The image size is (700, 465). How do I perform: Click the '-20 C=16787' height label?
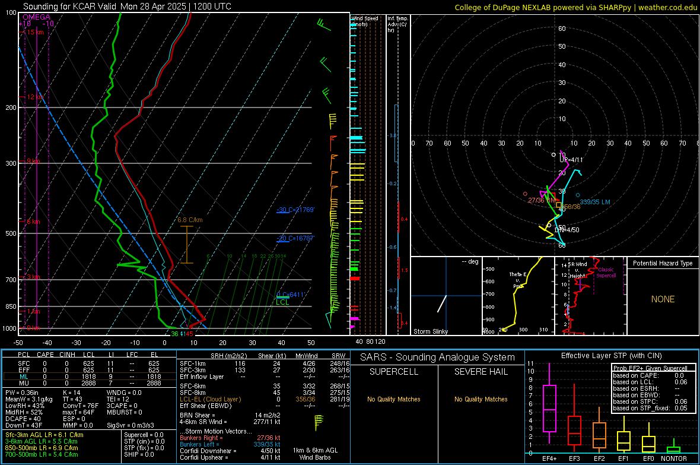click(295, 238)
